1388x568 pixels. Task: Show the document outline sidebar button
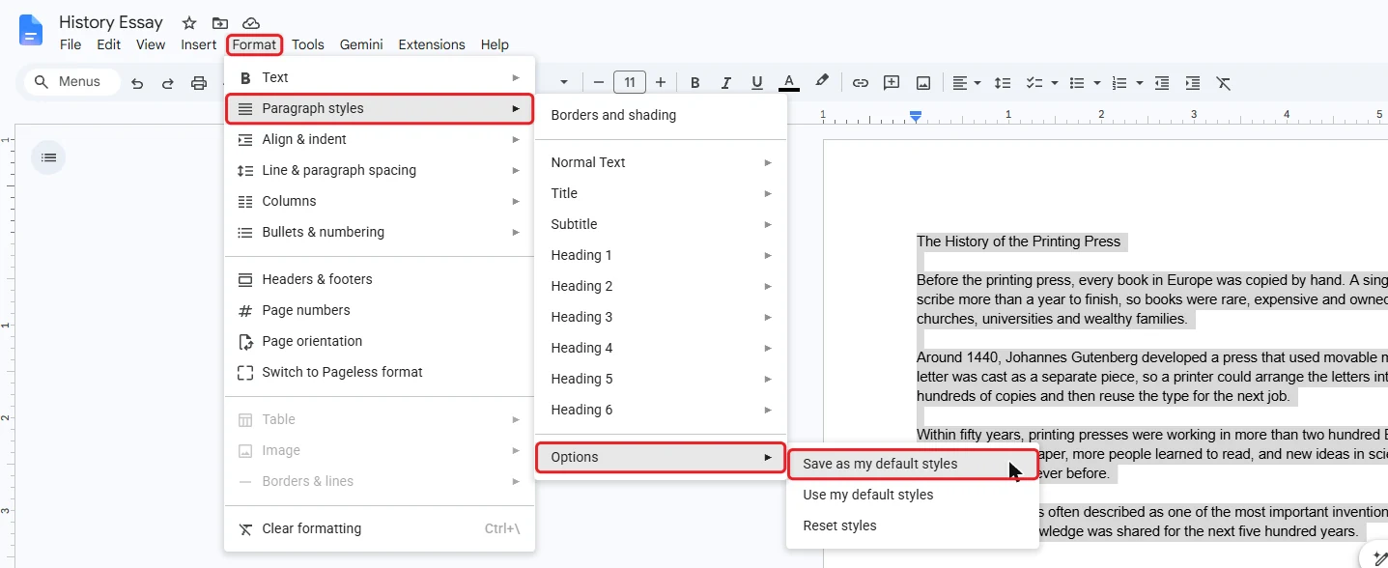(48, 157)
